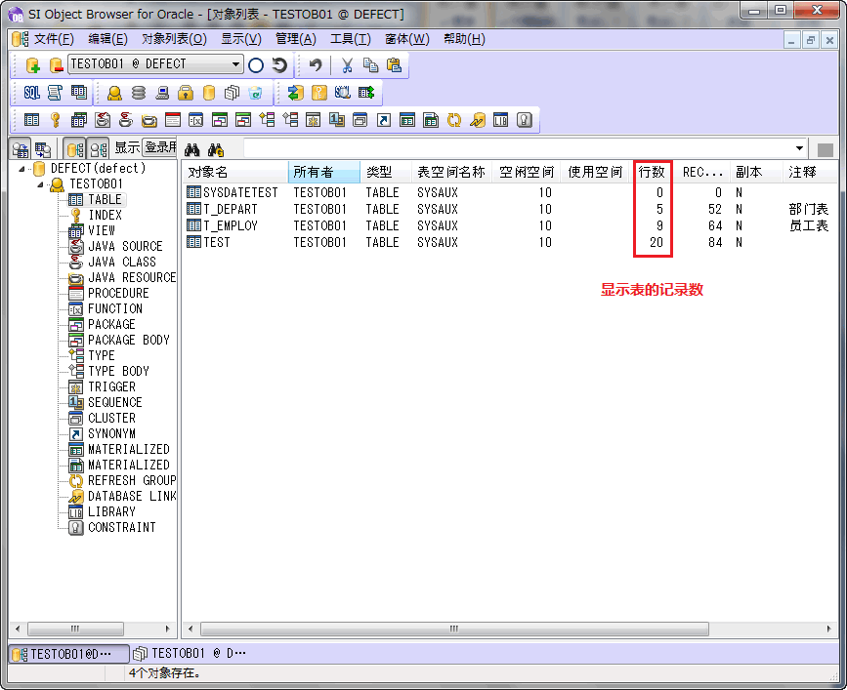This screenshot has width=847, height=690.
Task: Select the PROCEDURE tree node
Action: 118,293
